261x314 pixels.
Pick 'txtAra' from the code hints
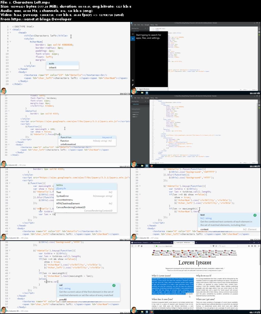[85, 185]
